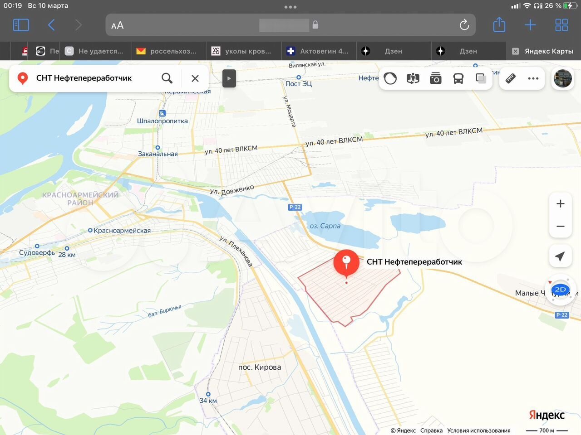
Task: Open the Справка link
Action: click(x=431, y=430)
